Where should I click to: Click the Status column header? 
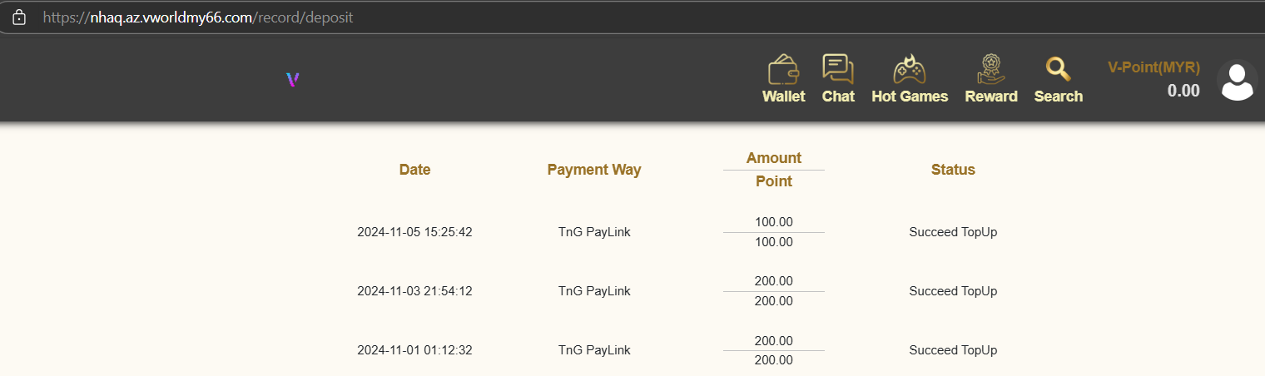(953, 170)
